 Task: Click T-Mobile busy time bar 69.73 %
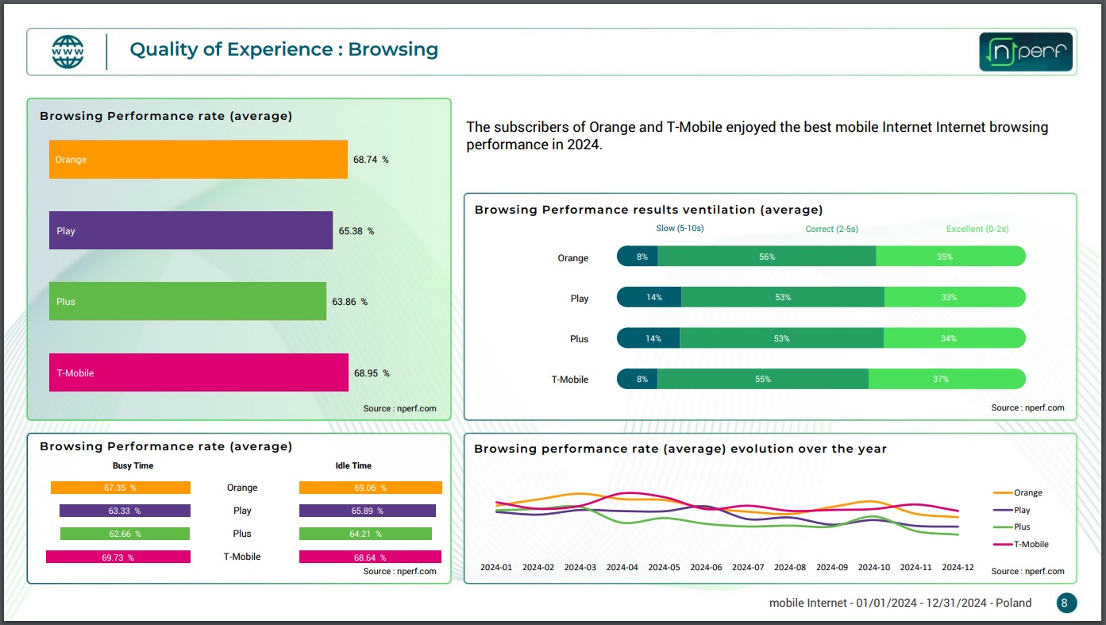[x=118, y=557]
